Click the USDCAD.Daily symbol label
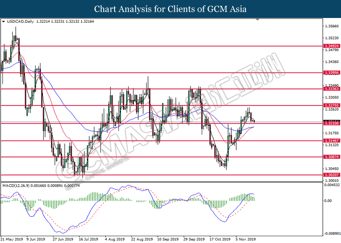The image size is (341, 243). tap(20, 22)
